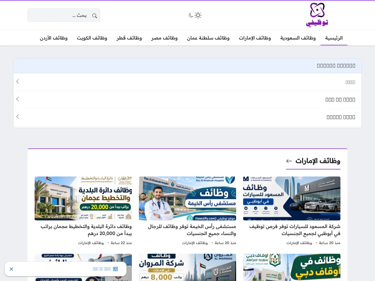Open the وظائف قطر menu item

pos(129,38)
